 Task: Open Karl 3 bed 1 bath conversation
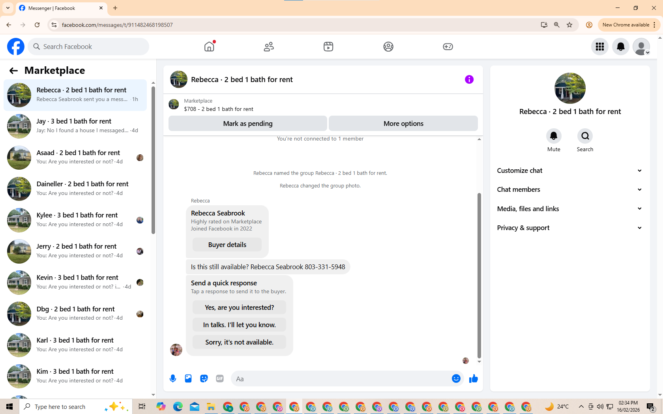tap(75, 345)
